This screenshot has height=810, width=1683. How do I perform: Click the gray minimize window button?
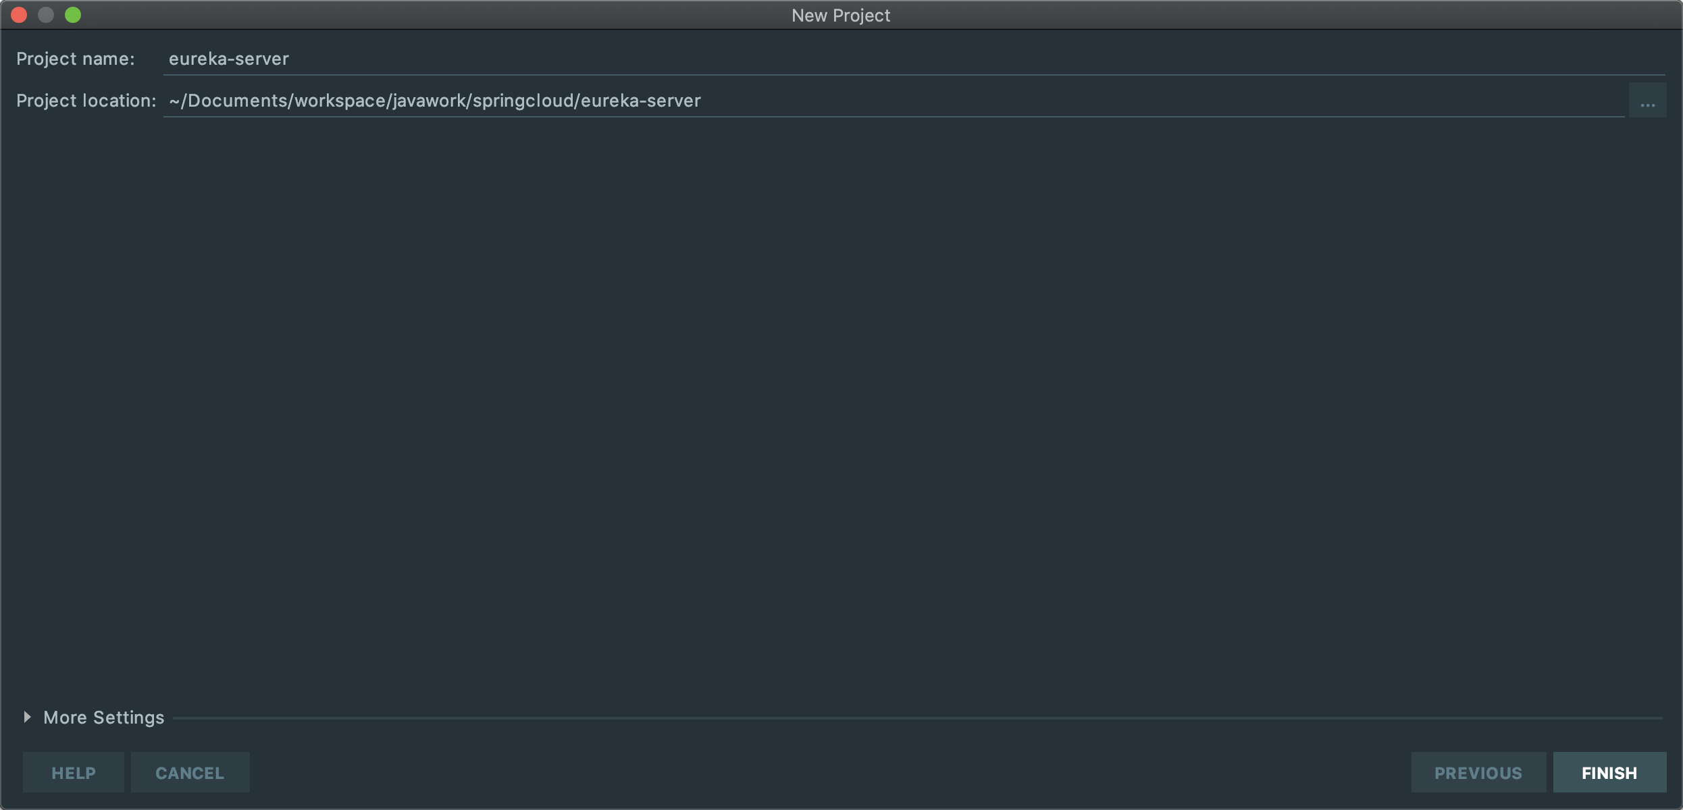tap(46, 15)
